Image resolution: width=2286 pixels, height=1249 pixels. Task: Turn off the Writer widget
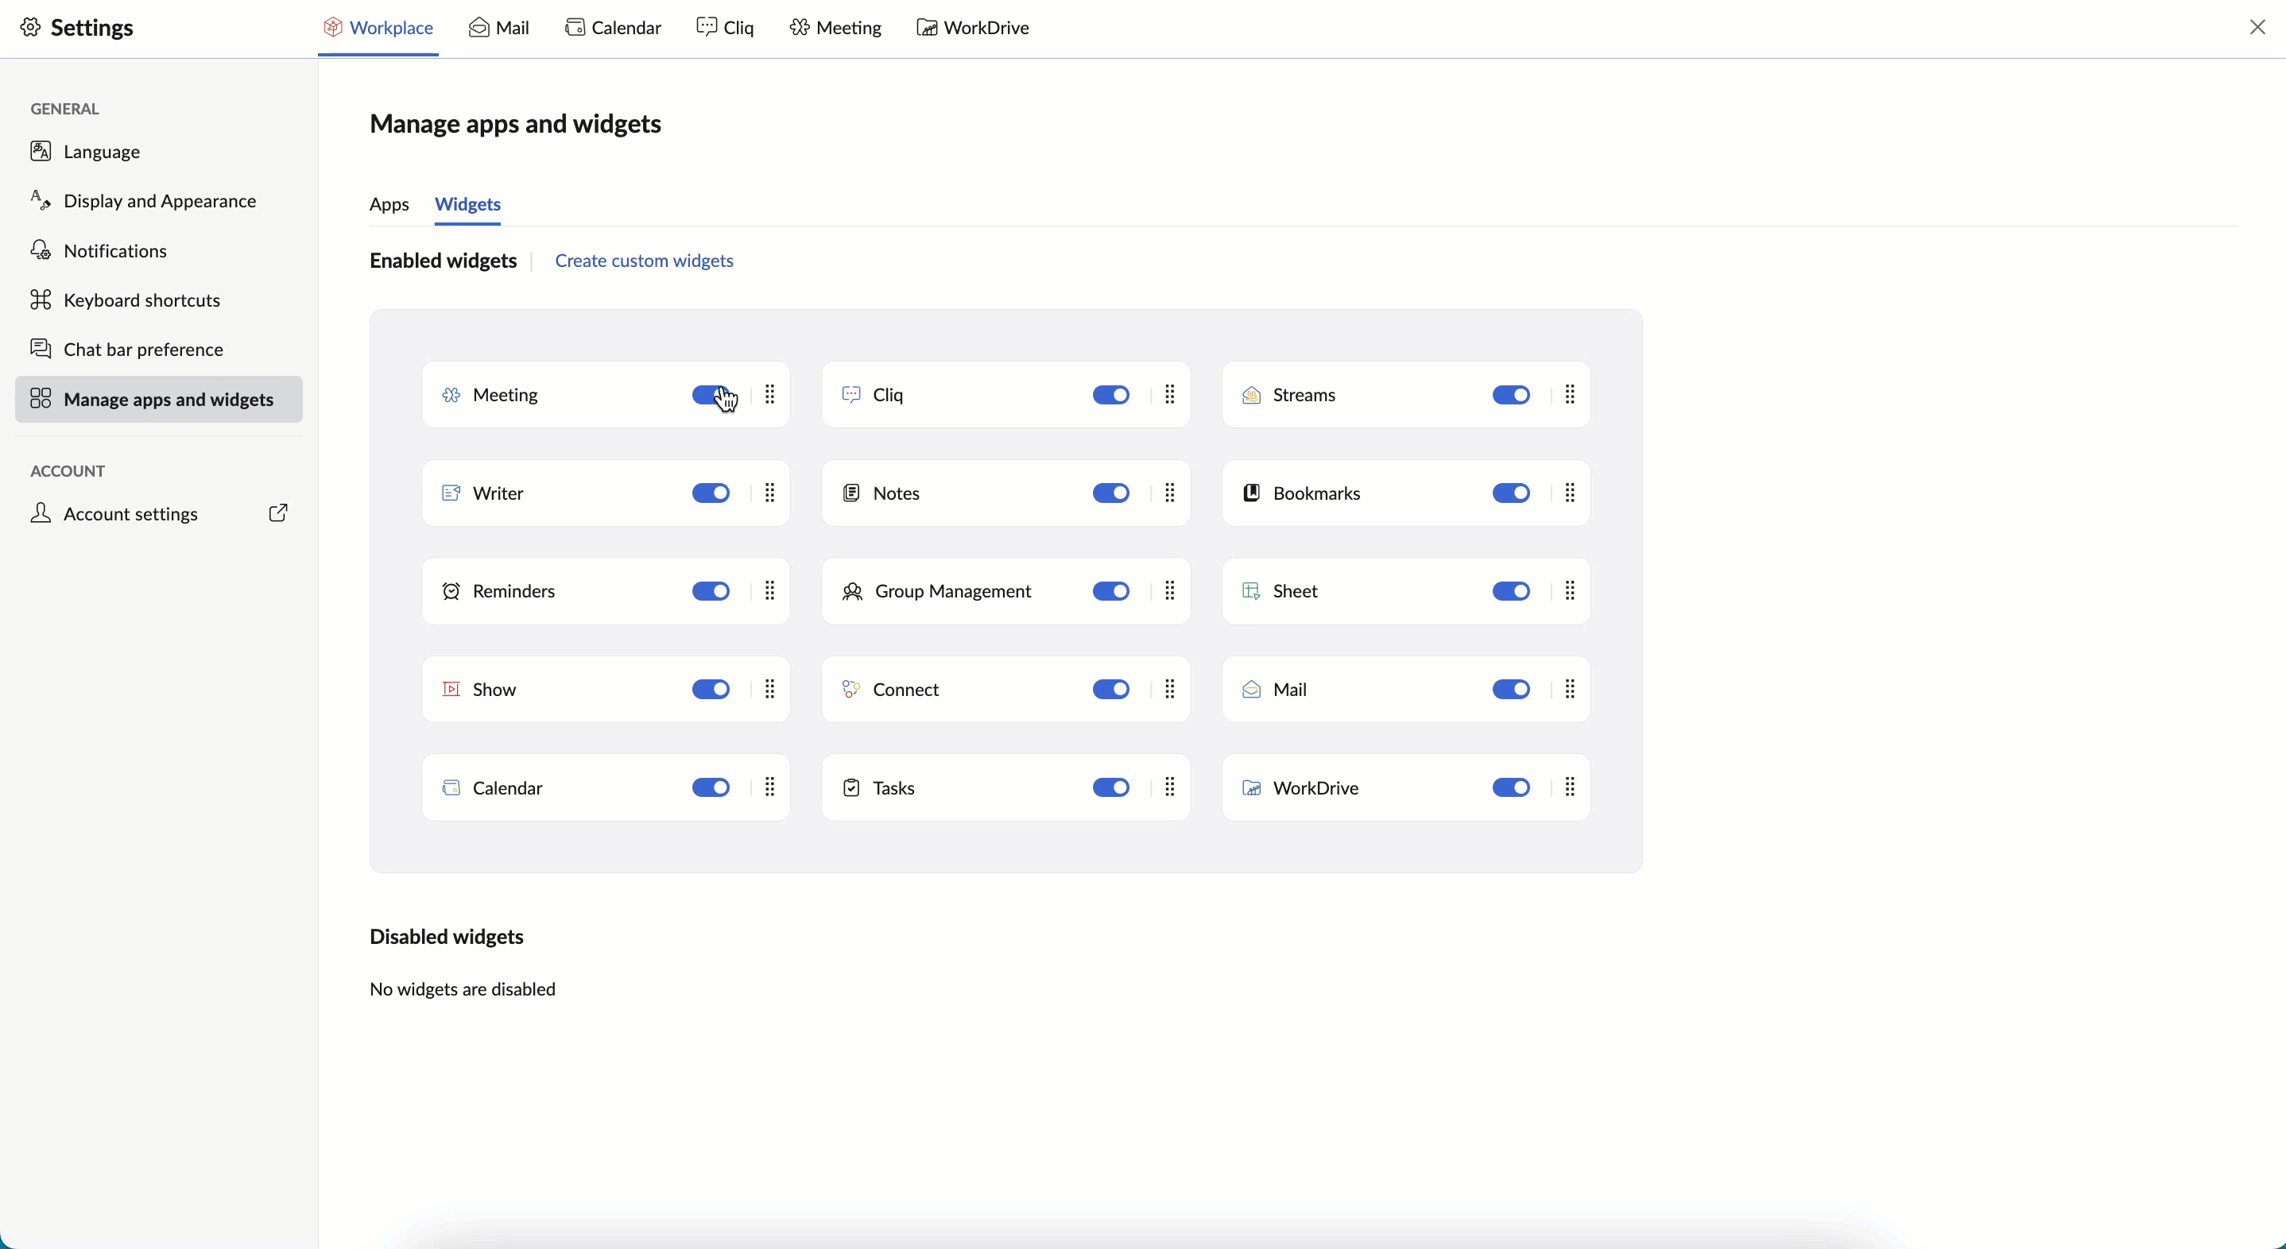(x=710, y=493)
